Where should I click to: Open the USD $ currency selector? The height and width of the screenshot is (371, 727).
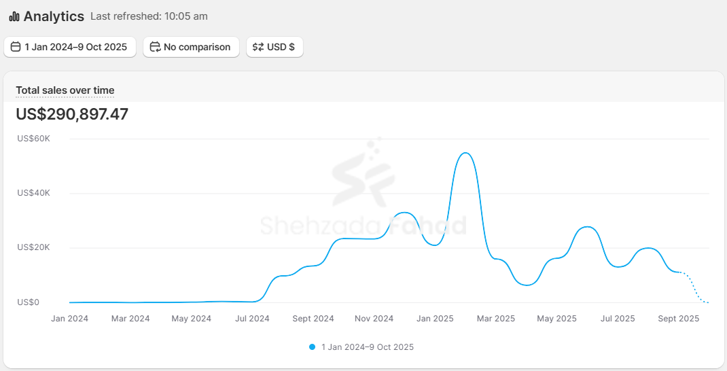(x=274, y=47)
